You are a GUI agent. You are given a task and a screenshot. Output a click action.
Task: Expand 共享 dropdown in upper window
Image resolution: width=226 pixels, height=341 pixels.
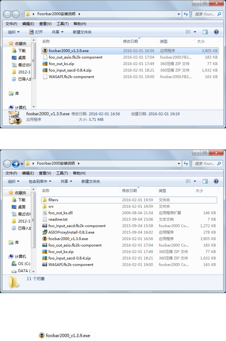(58, 32)
